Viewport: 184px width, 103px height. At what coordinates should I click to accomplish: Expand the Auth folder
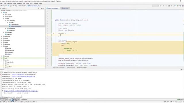click(x=7, y=23)
